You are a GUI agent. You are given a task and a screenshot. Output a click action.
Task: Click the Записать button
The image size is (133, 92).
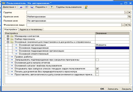(113, 89)
